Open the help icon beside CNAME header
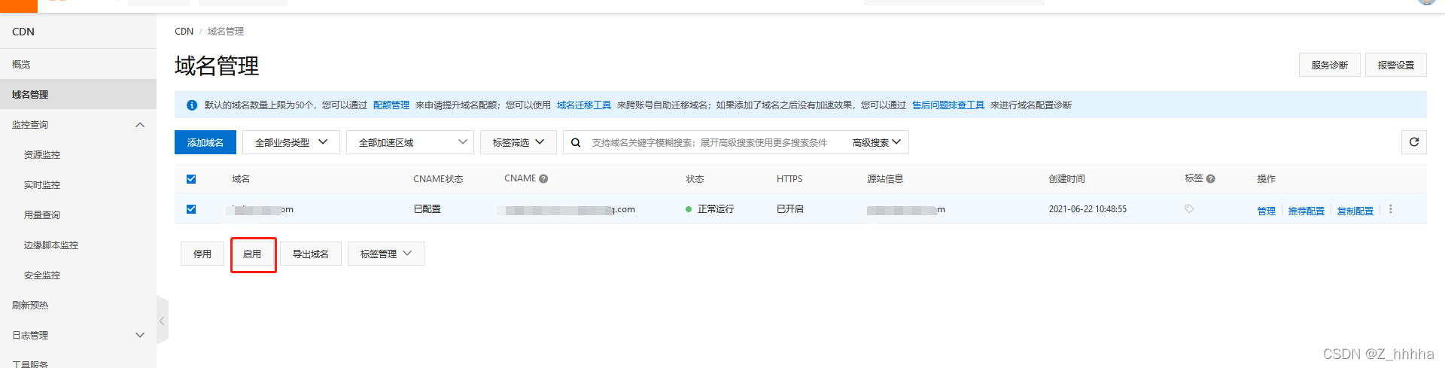Viewport: 1445px width, 368px height. pos(543,179)
